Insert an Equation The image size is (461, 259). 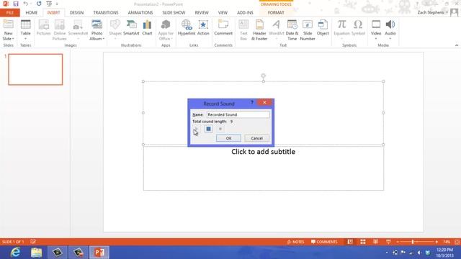[341, 30]
